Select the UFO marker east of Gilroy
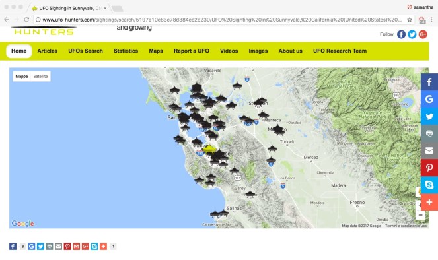Viewport: 438px width, 260px height. point(250,193)
